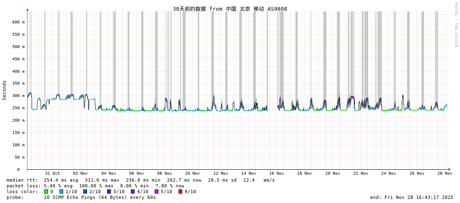Click the packet loss statistics line

[95, 186]
